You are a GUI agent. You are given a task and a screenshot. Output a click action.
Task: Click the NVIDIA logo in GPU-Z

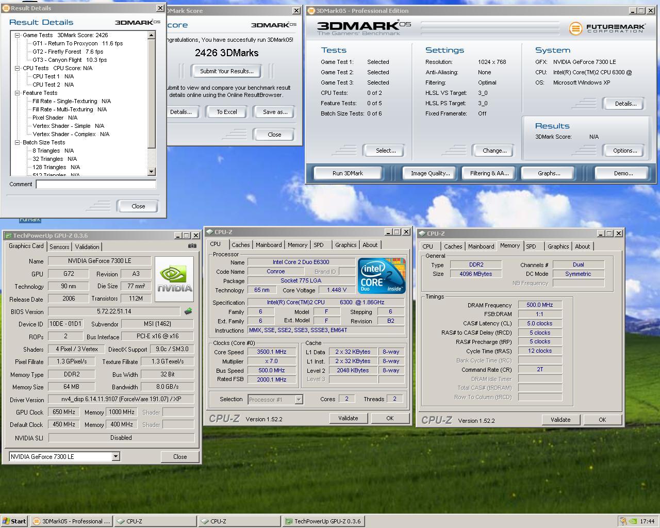coord(174,280)
